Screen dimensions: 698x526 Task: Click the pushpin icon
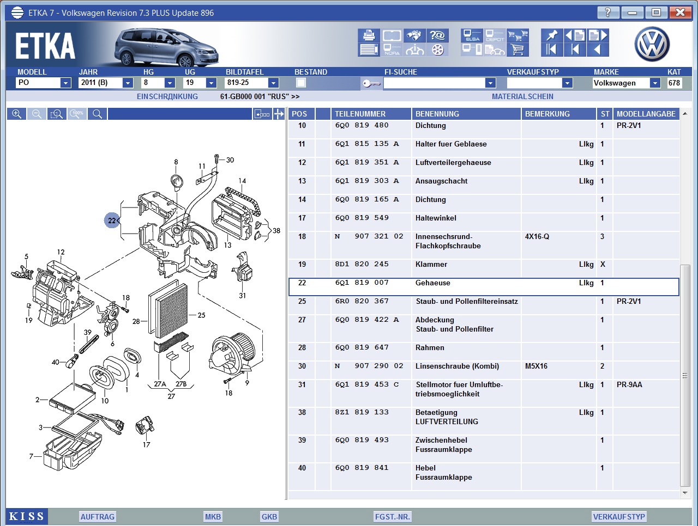pyautogui.click(x=552, y=35)
